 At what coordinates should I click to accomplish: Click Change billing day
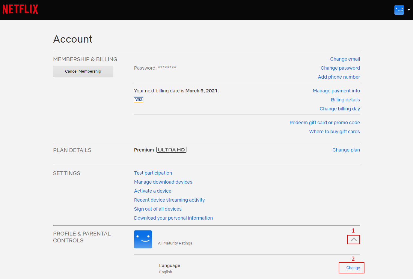[x=340, y=109]
